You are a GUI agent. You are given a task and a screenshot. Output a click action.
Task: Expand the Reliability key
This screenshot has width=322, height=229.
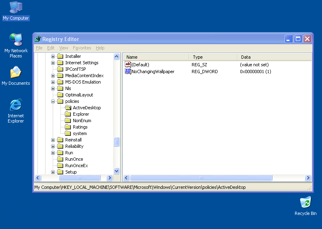tap(53, 146)
